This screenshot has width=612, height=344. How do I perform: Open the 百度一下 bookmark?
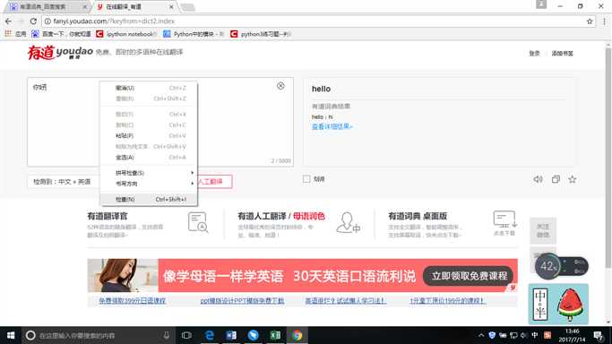click(x=61, y=34)
